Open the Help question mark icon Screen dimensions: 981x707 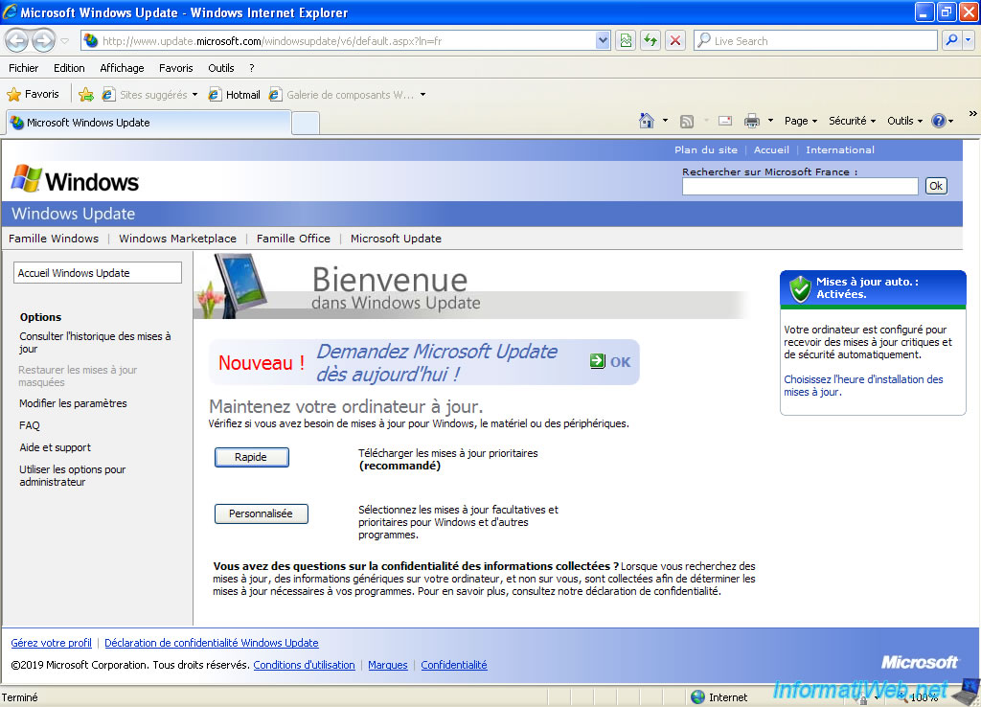pos(939,121)
